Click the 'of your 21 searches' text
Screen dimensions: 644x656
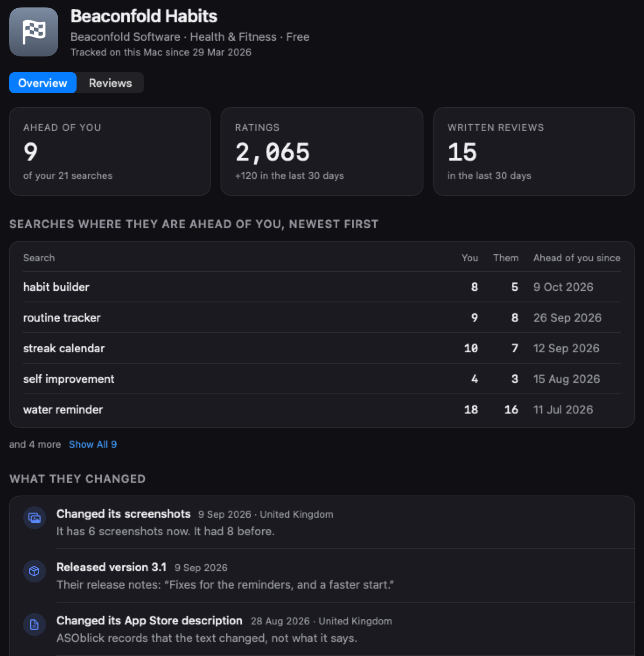click(x=68, y=175)
